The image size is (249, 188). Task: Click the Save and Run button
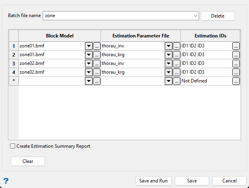tap(153, 181)
